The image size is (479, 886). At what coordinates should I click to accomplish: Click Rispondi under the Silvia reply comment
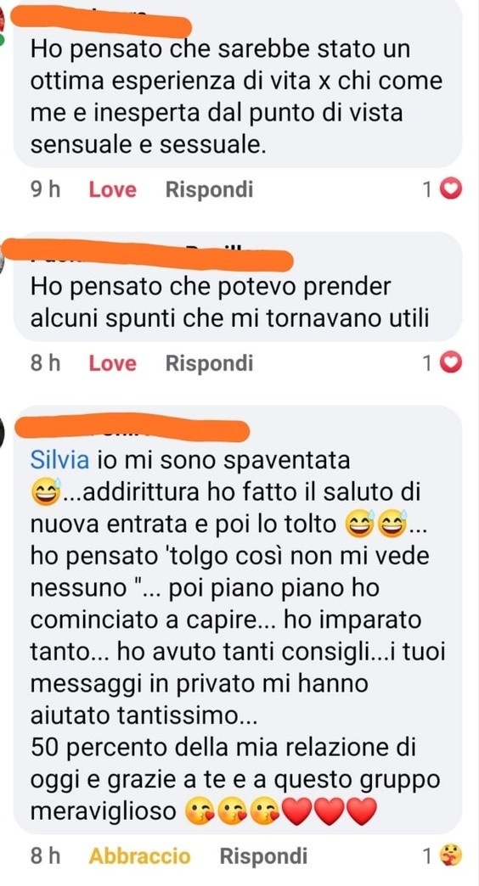tap(263, 856)
